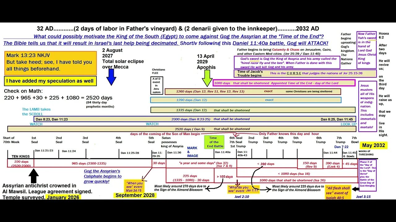Image resolution: width=396 pixels, height=222 pixels.
Task: Click the '1260 days (Dan 12, Rev 11...)' bar
Action: pyautogui.click(x=253, y=92)
